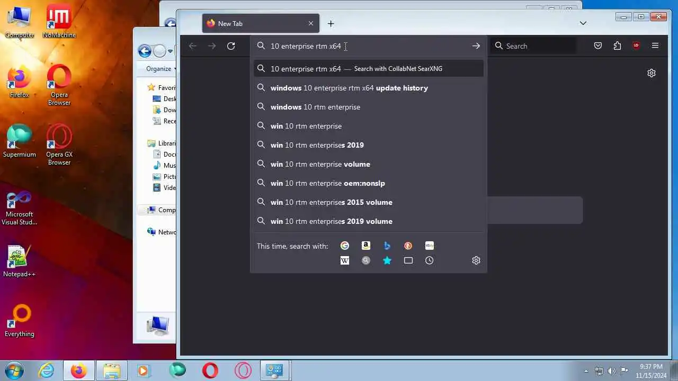
Task: Search with Amazon one-off engine
Action: click(x=366, y=246)
